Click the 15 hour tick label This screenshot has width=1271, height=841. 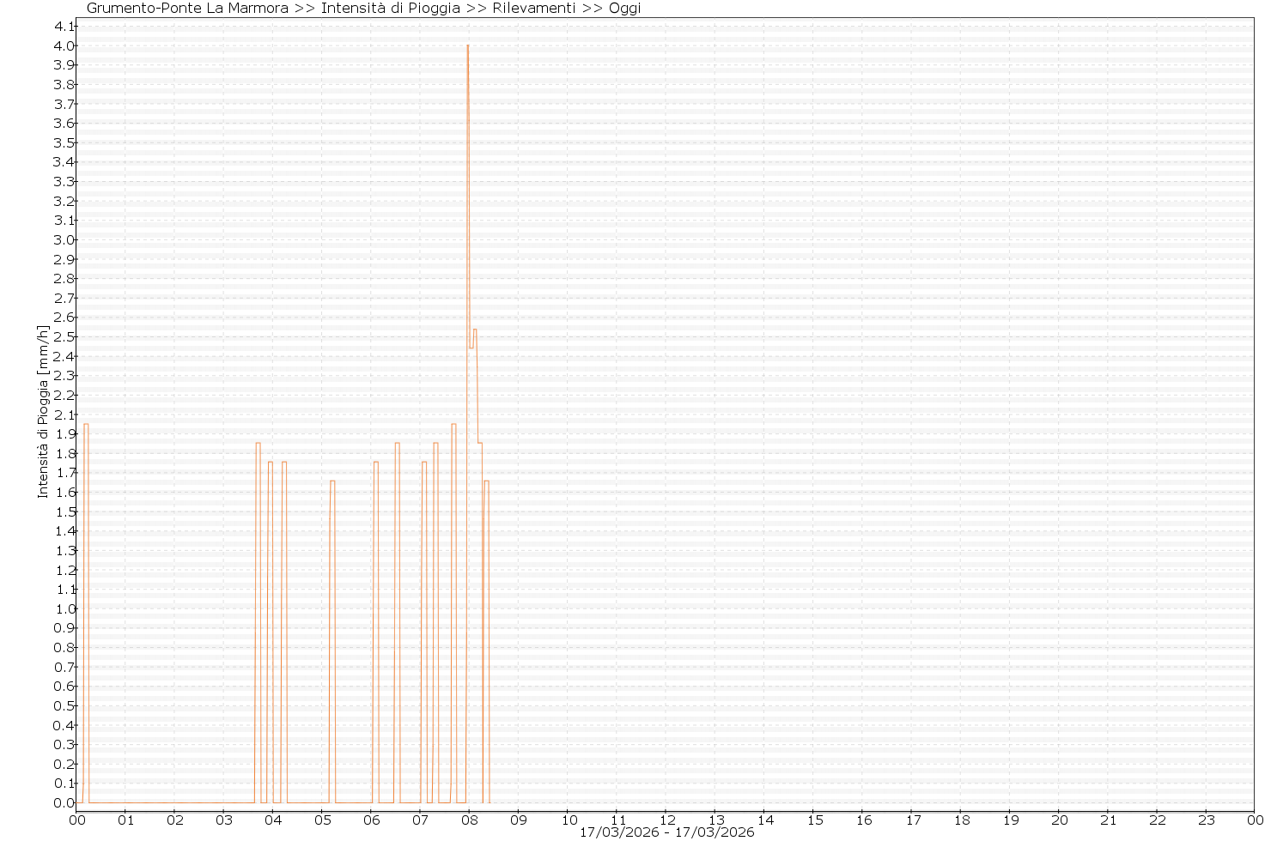pyautogui.click(x=814, y=820)
